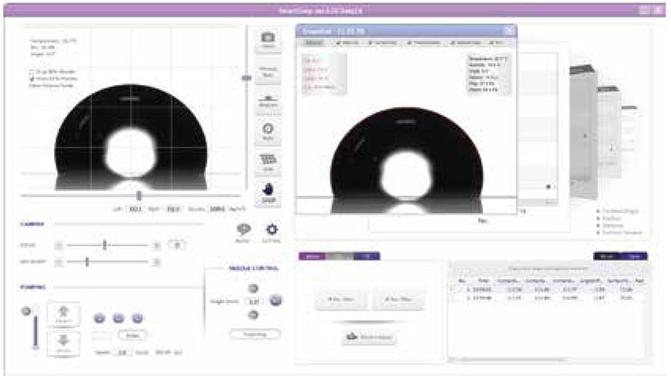Click the needle control lower round button

point(253,315)
